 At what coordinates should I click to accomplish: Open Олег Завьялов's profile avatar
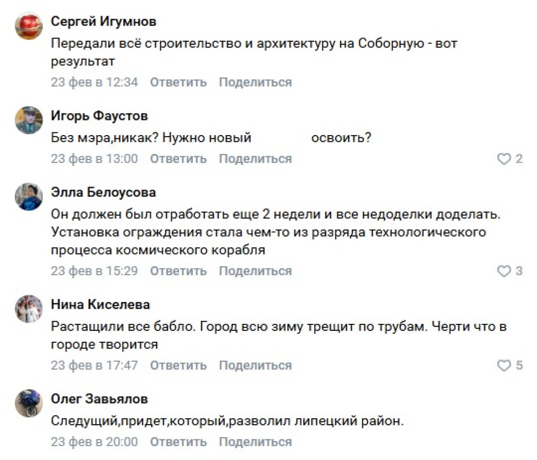tap(29, 403)
